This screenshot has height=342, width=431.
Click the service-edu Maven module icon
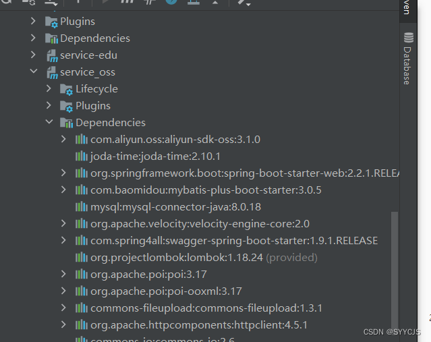(x=52, y=56)
